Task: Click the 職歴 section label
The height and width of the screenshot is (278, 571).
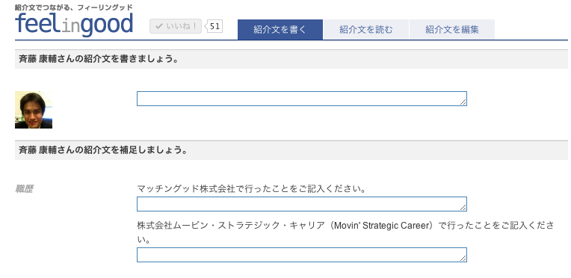Action: tap(25, 189)
